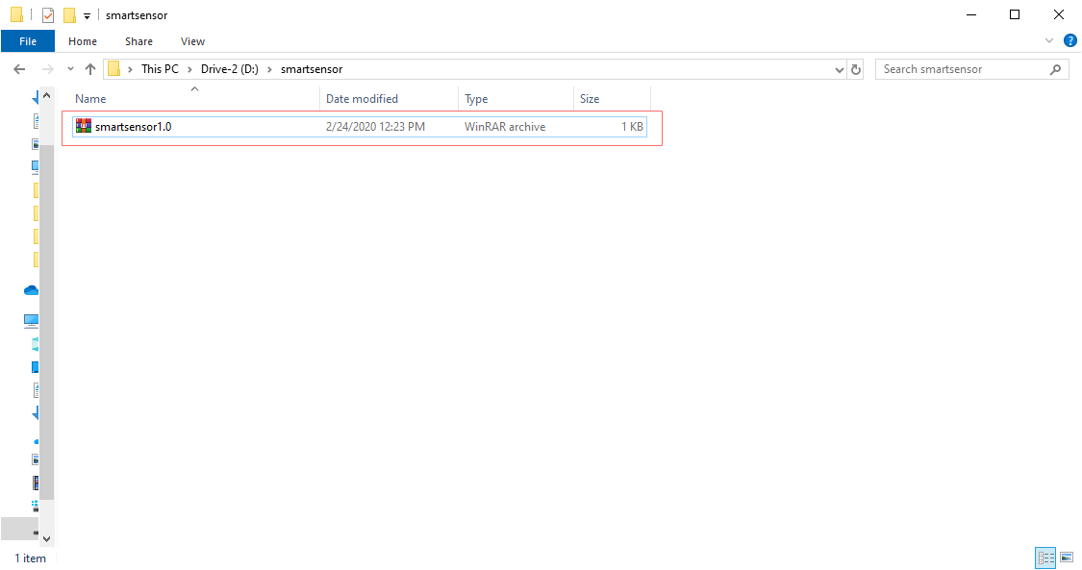The image size is (1082, 570).
Task: Minimize the smartsensor window
Action: click(971, 14)
